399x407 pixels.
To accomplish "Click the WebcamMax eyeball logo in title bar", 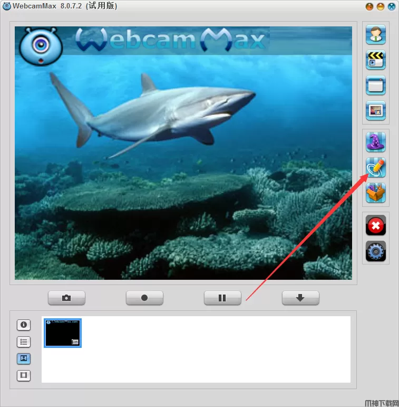I will pyautogui.click(x=6, y=6).
